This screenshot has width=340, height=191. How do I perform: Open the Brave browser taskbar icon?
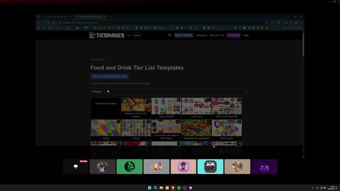tap(173, 188)
